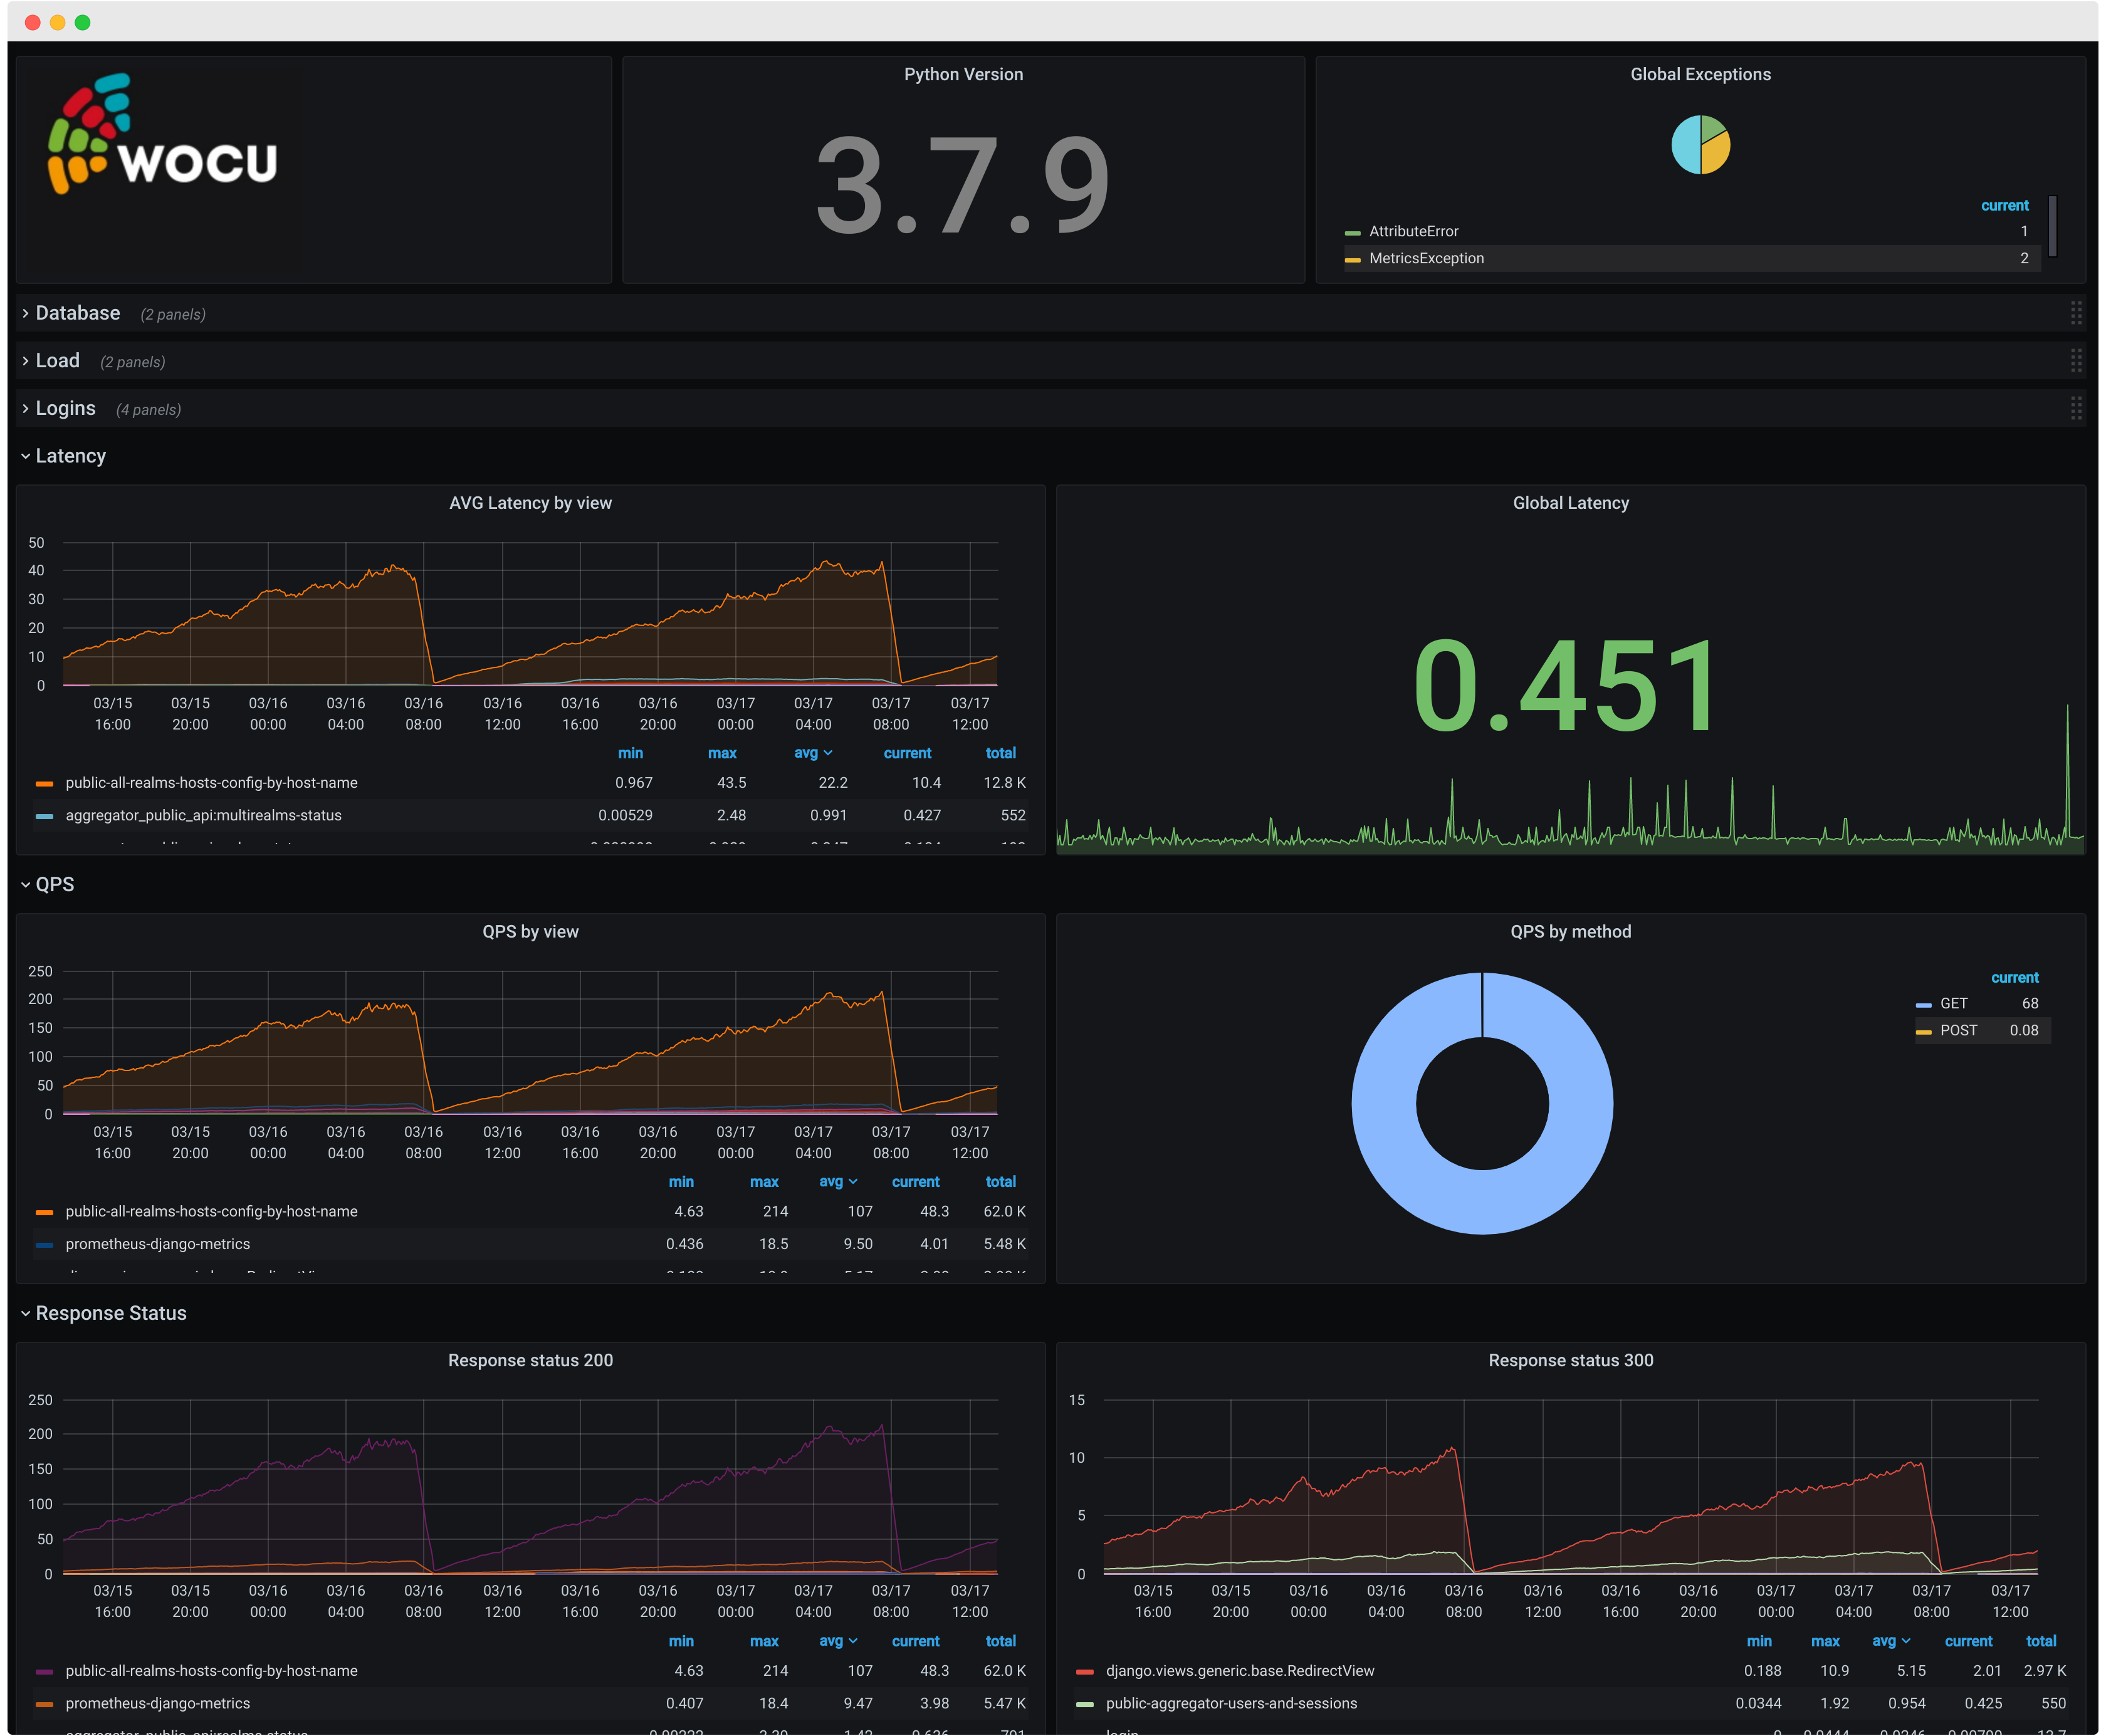2106x1736 pixels.
Task: Click the WOCU logo
Action: click(162, 134)
